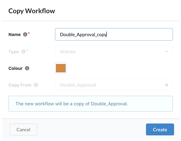Image resolution: width=181 pixels, height=141 pixels.
Task: Click the greyed Type field label
Action: pos(14,52)
